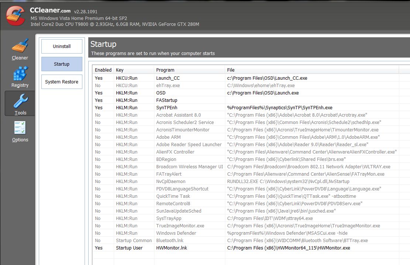Open System Restore tool

[x=62, y=82]
